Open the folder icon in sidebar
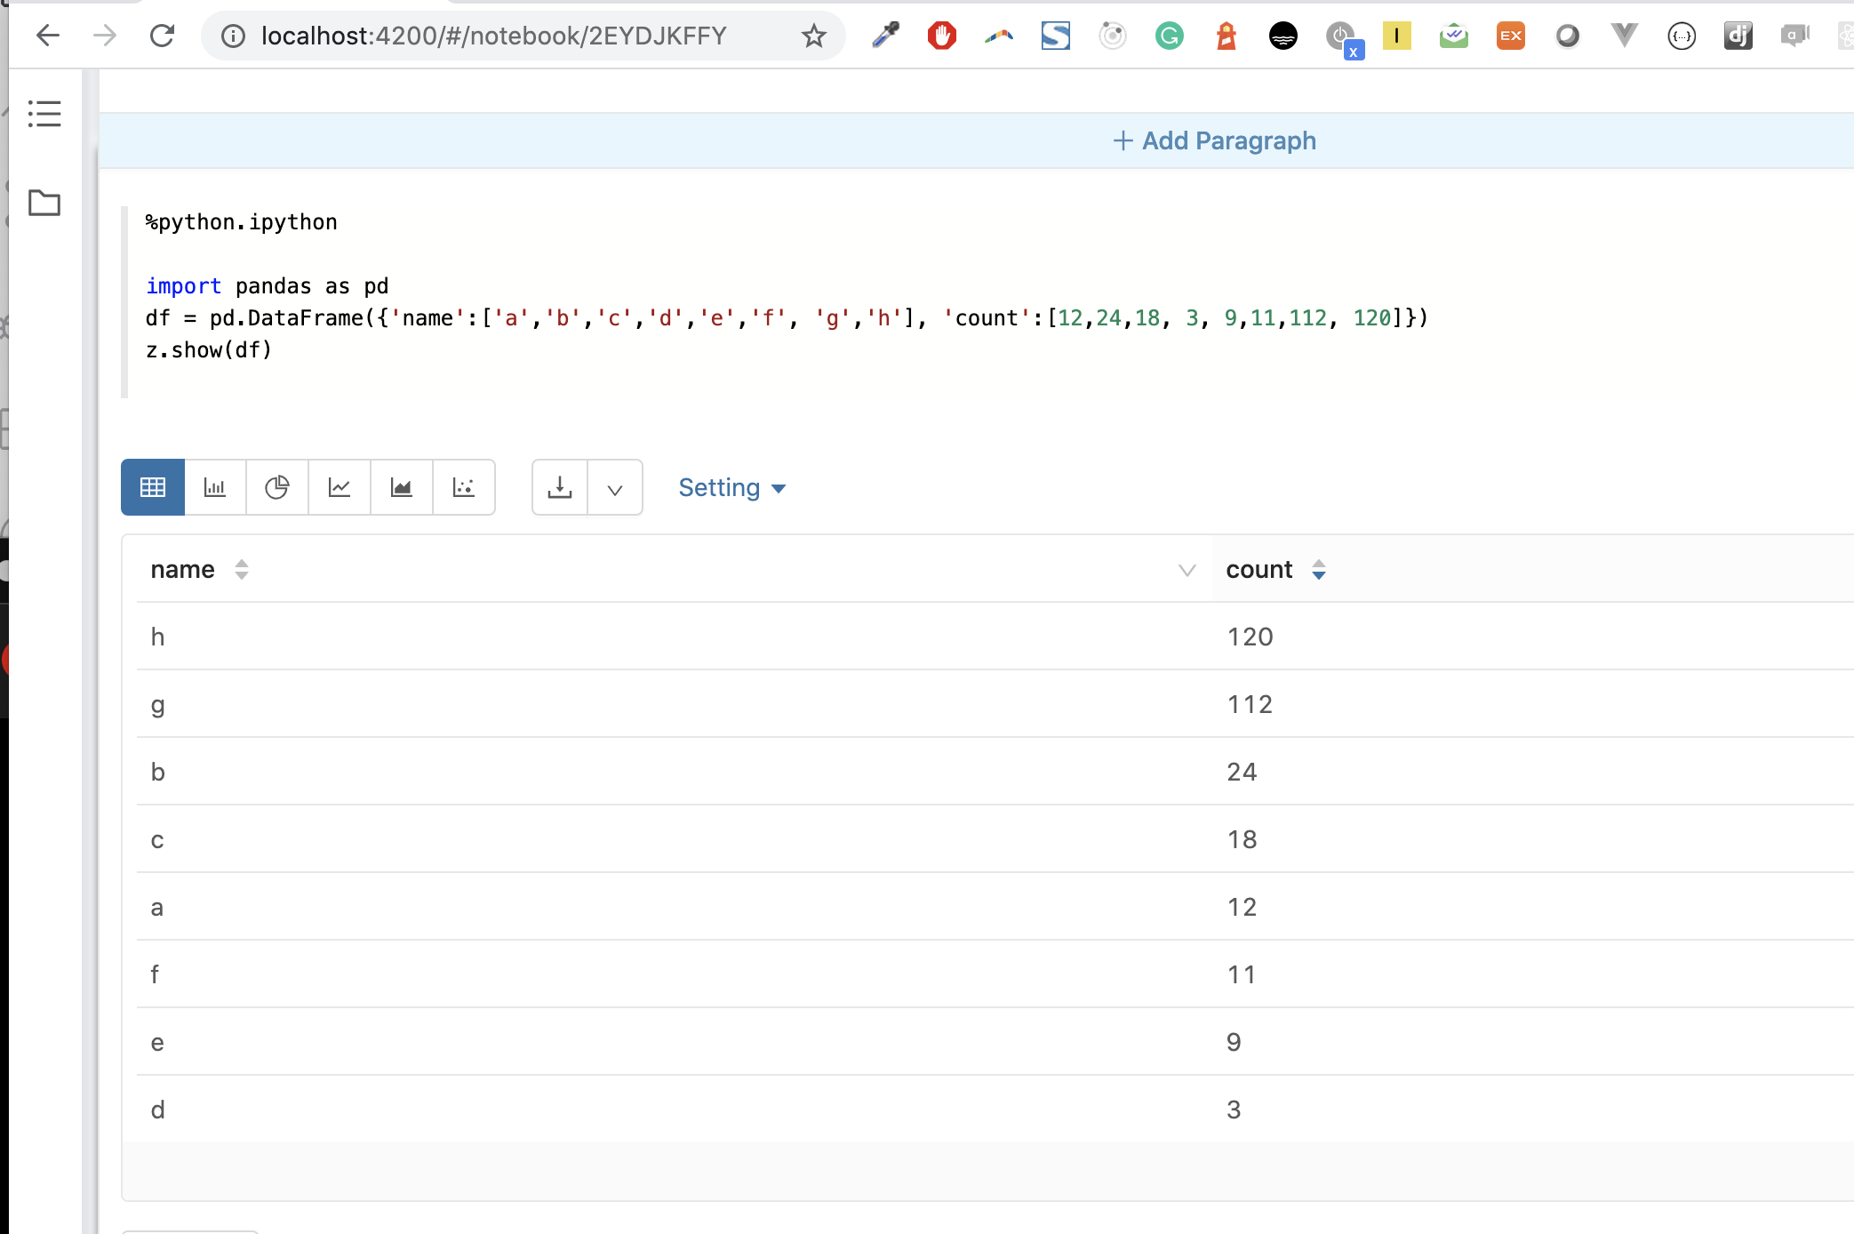This screenshot has height=1234, width=1854. [44, 203]
